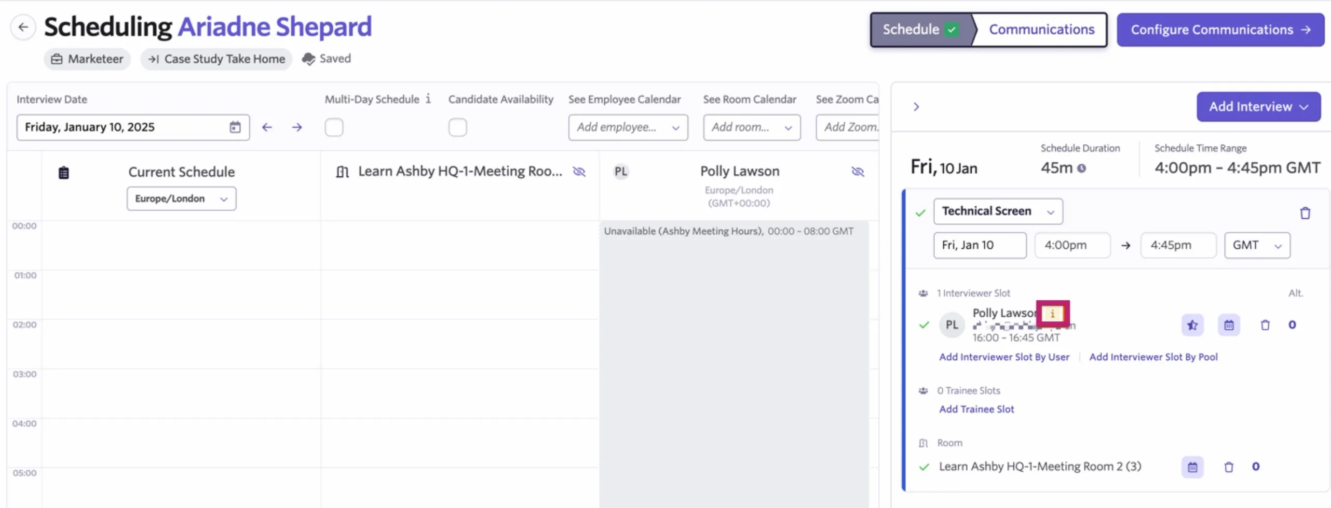1331x508 pixels.
Task: Open the Add employee dropdown
Action: pyautogui.click(x=628, y=127)
